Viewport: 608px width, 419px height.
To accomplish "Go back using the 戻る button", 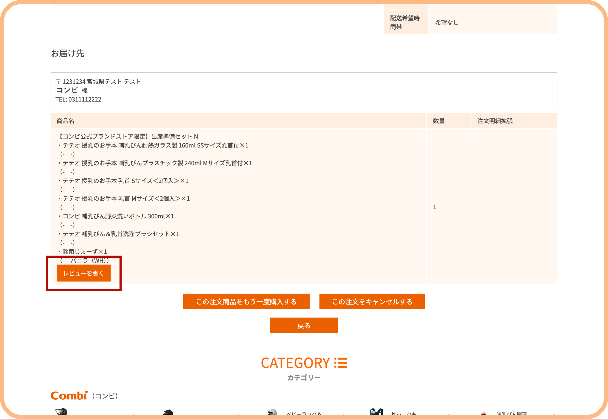I will tap(304, 326).
